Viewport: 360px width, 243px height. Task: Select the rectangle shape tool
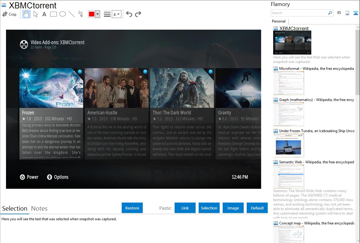(x=53, y=14)
